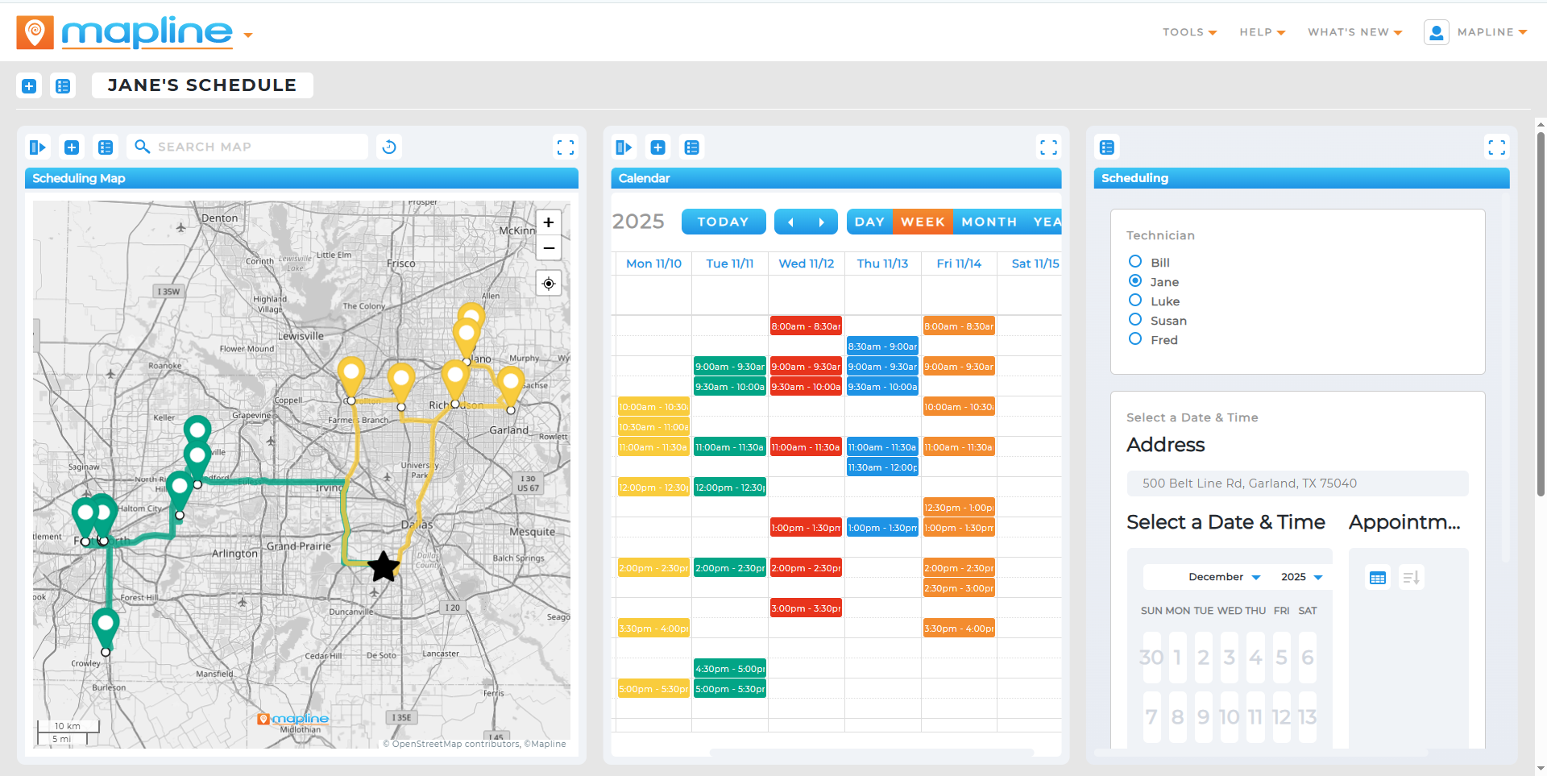
Task: Switch the calendar to MONTH view
Action: point(989,222)
